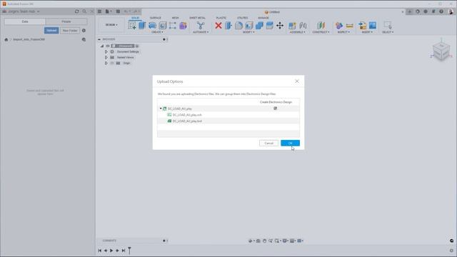Image resolution: width=457 pixels, height=257 pixels.
Task: Open the Assemble dropdown menu
Action: click(298, 32)
